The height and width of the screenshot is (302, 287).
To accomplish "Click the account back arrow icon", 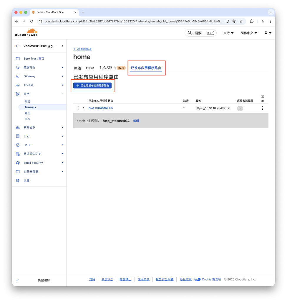I will coord(18,46).
